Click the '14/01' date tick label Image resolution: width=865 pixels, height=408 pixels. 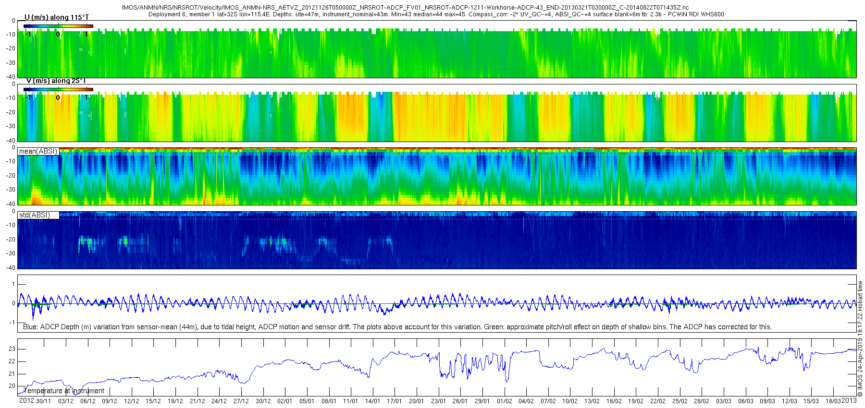pos(372,401)
